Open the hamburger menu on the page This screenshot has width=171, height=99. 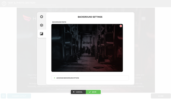[x=143, y=18]
